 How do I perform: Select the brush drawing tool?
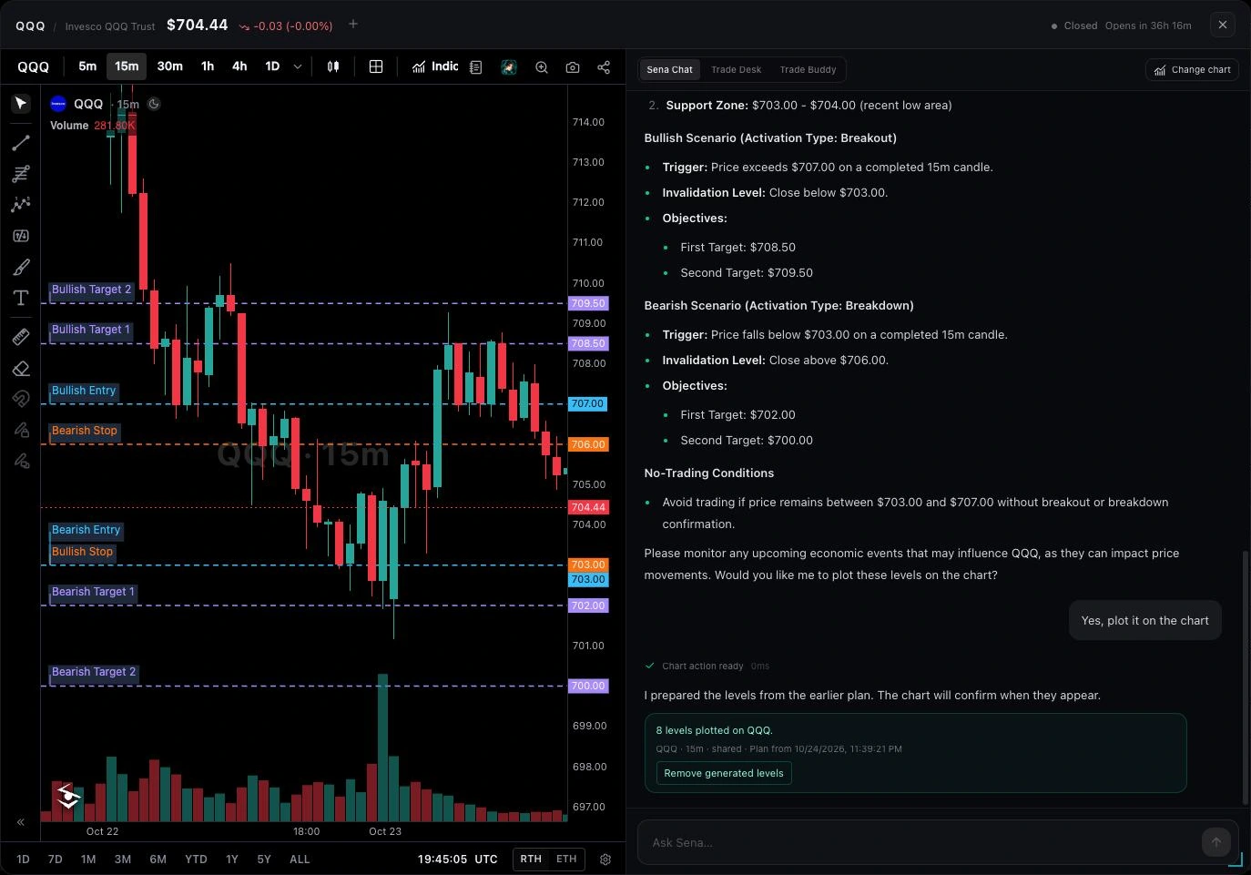pos(21,267)
